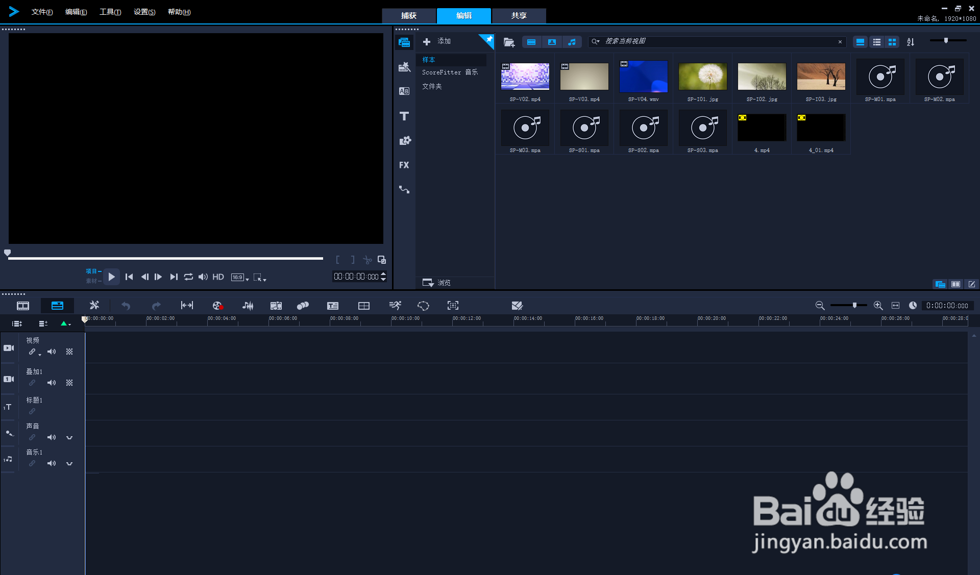Open the Transitions AB library
The width and height of the screenshot is (980, 575).
(404, 91)
